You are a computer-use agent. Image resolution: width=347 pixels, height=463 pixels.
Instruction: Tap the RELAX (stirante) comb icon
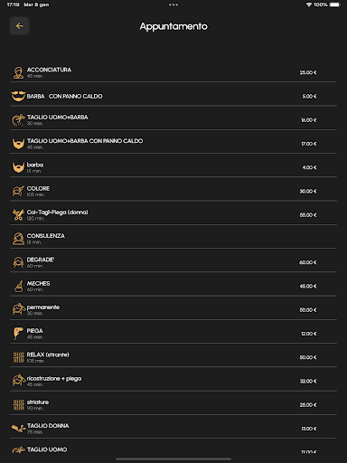(x=18, y=357)
